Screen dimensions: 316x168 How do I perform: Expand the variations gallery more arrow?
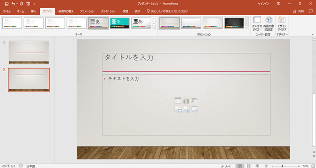pos(247,28)
